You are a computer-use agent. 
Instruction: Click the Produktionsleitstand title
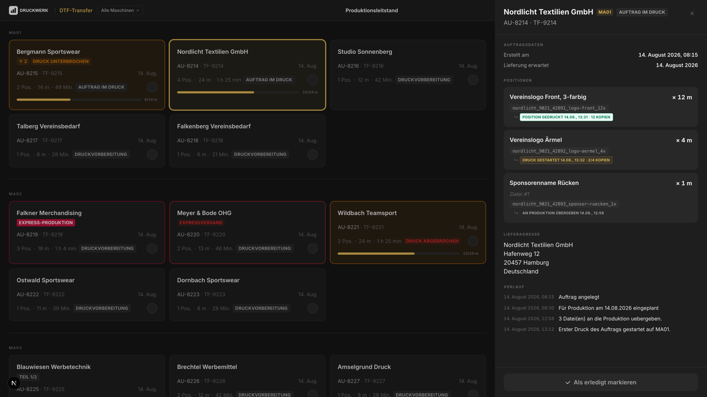coord(372,11)
